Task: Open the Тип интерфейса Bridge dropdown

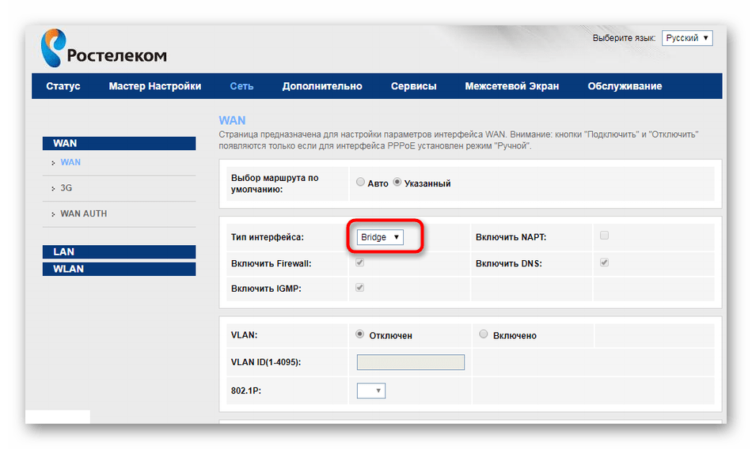Action: pyautogui.click(x=380, y=237)
